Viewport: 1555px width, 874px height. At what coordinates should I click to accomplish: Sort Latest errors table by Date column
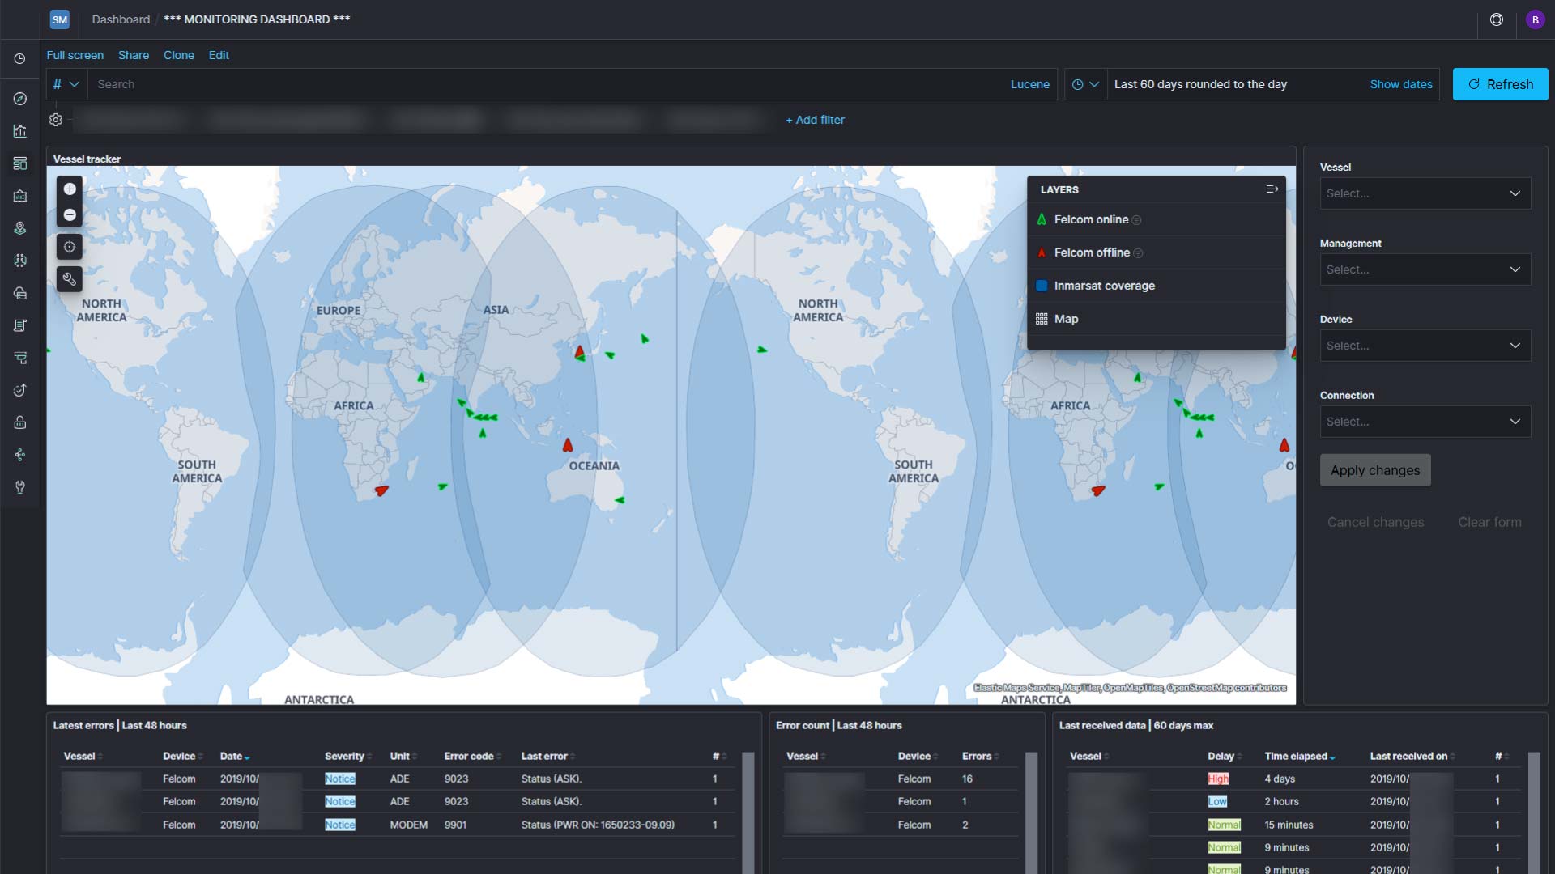point(235,756)
